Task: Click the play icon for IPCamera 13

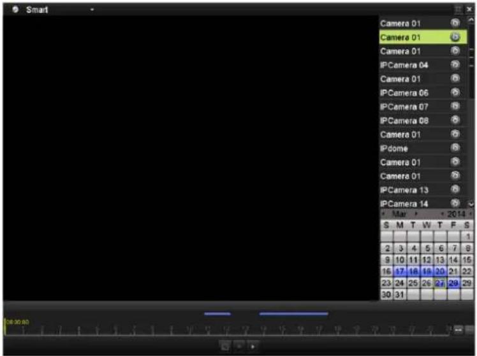Action: (x=455, y=190)
